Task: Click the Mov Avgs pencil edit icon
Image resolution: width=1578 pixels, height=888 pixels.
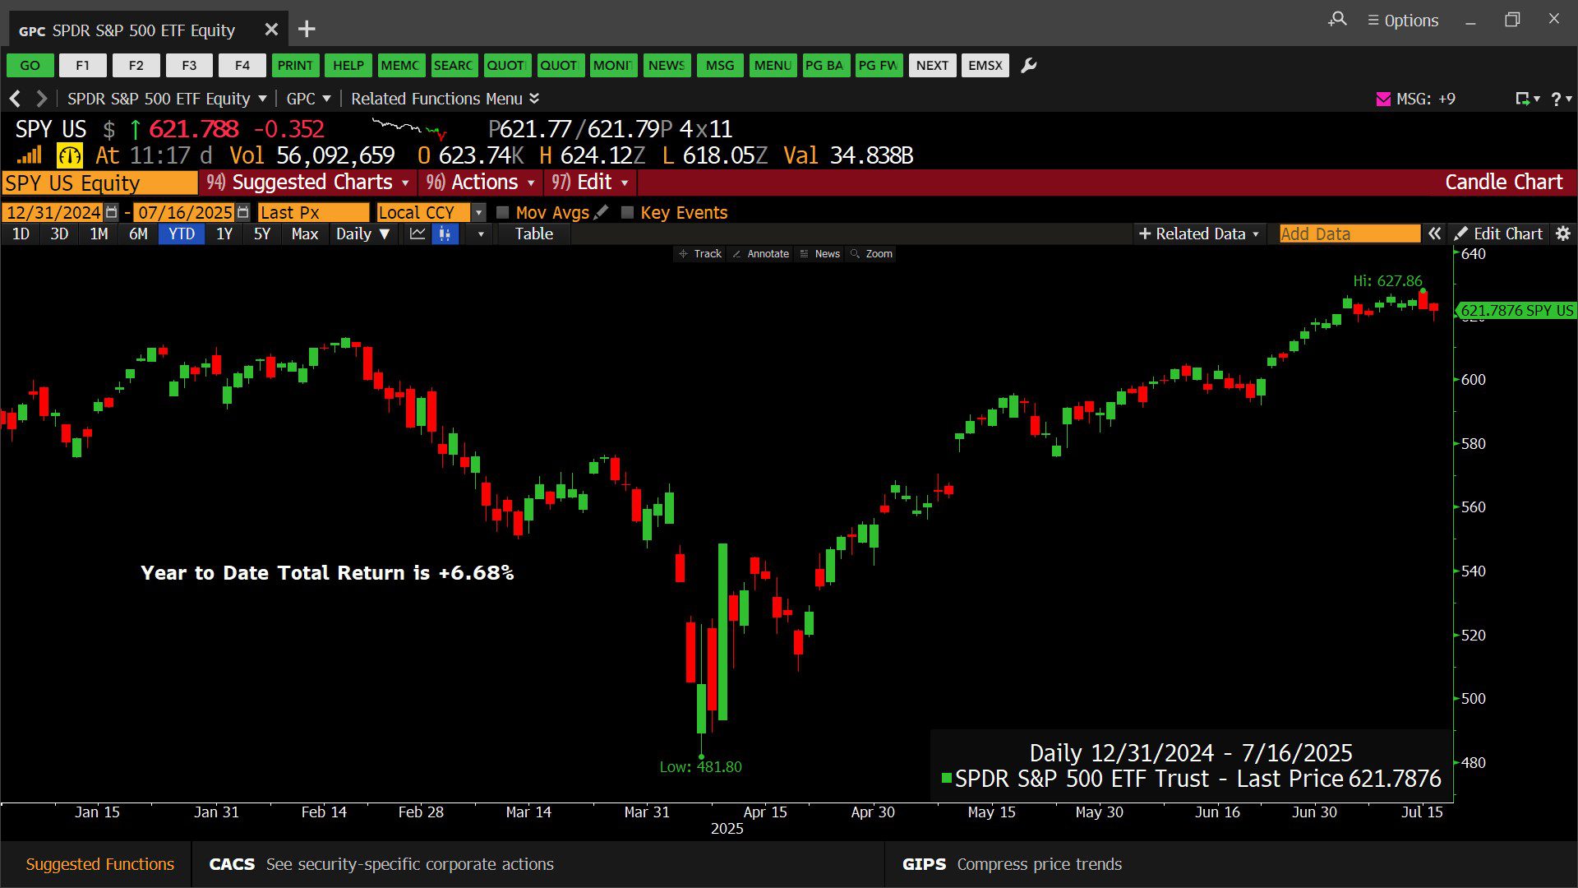Action: point(602,212)
